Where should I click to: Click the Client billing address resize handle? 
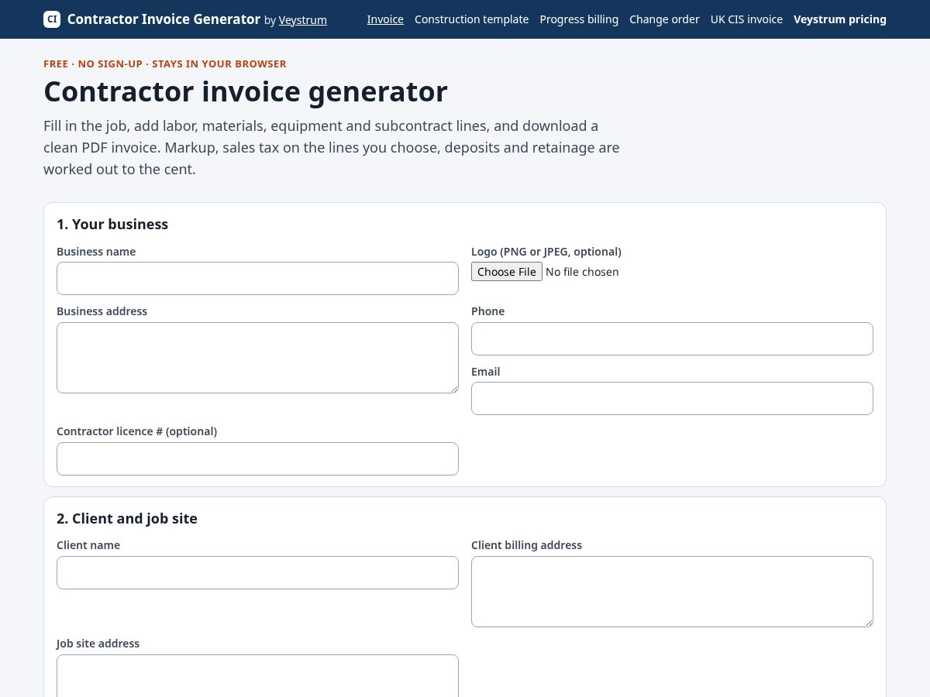[868, 622]
